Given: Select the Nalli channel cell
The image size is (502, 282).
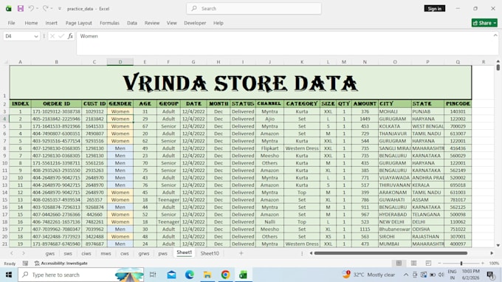Looking at the screenshot, I should click(269, 221).
